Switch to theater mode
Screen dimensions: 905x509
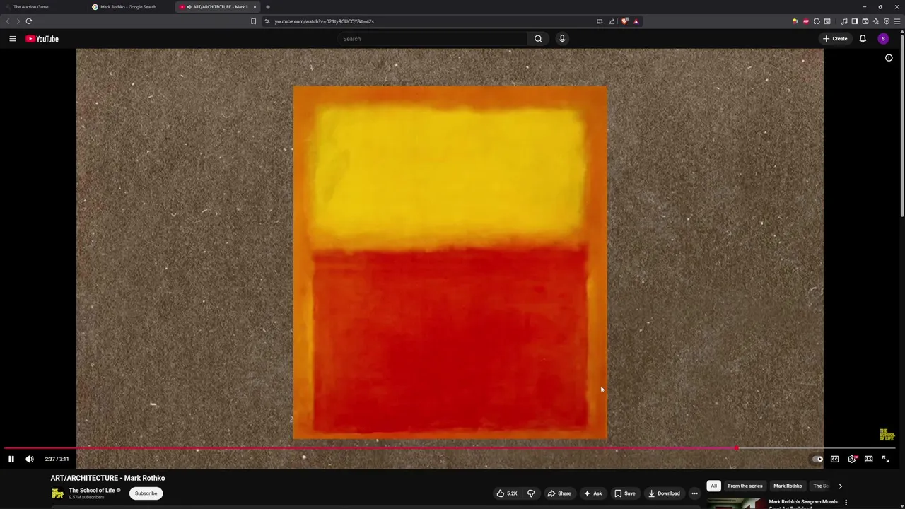coord(868,459)
